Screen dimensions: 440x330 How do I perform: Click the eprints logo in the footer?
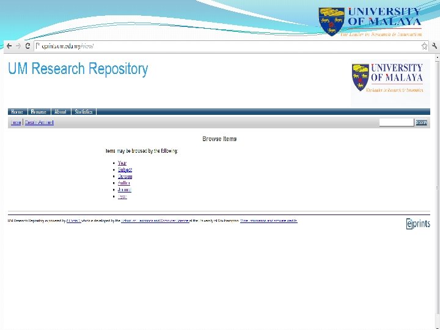418,224
